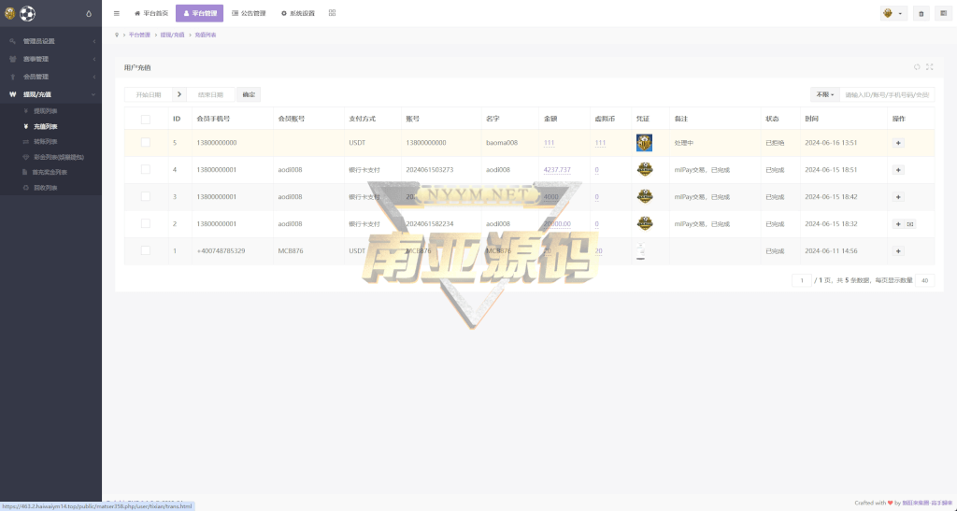The image size is (957, 511).
Task: Click the trash icon in the top bar
Action: pyautogui.click(x=921, y=13)
